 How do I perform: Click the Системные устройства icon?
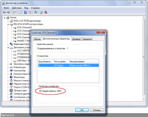[x=11, y=97]
